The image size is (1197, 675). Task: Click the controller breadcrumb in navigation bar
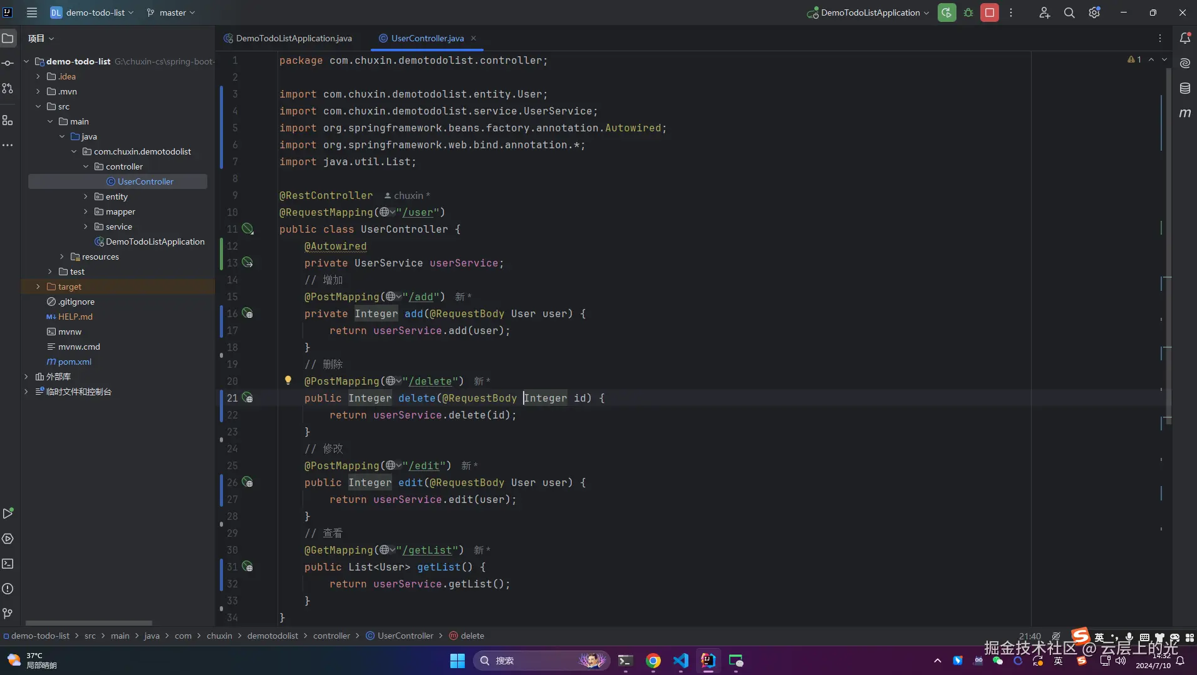[331, 636]
